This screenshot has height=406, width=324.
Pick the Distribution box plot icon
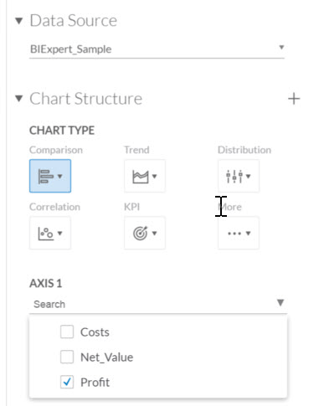[x=234, y=177]
